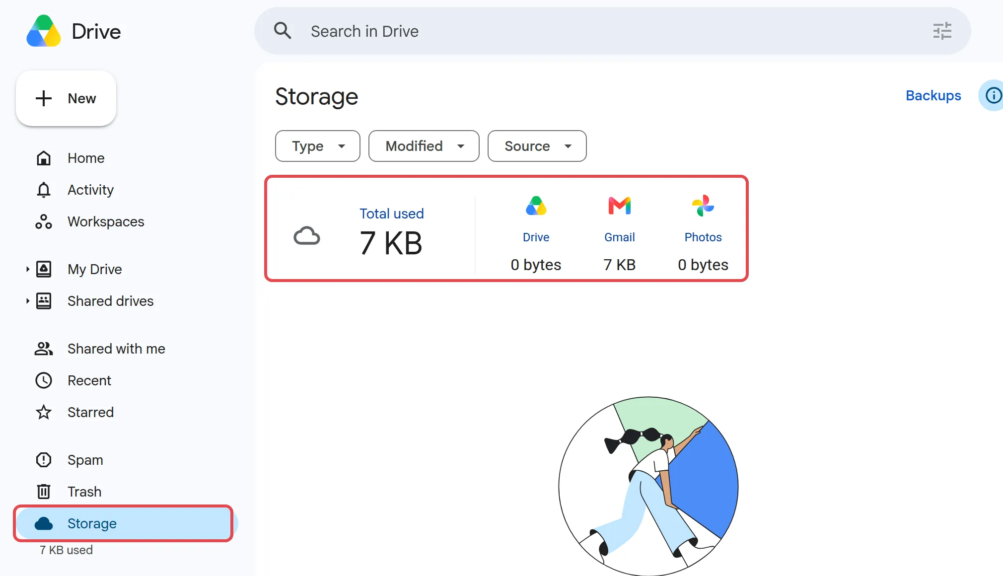Click the Storage cloud icon in sidebar

[44, 523]
